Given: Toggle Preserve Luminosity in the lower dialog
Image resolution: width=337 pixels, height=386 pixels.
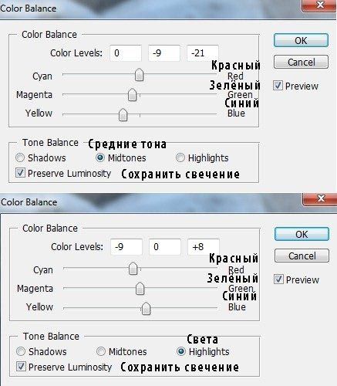Looking at the screenshot, I should coord(21,367).
